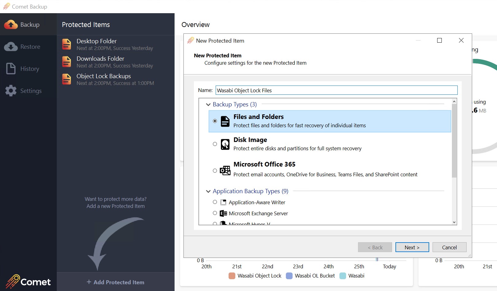The image size is (497, 291).
Task: Click the Disk Image heading
Action: click(x=250, y=140)
